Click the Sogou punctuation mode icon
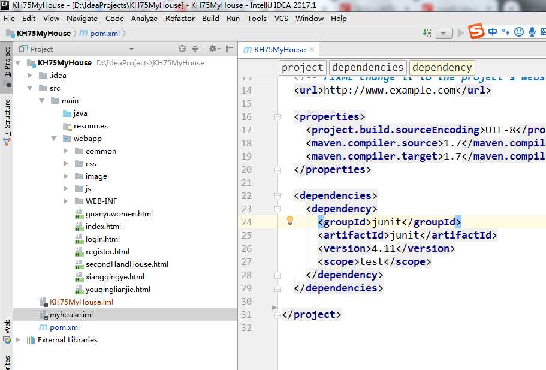The height and width of the screenshot is (370, 546). pos(506,32)
